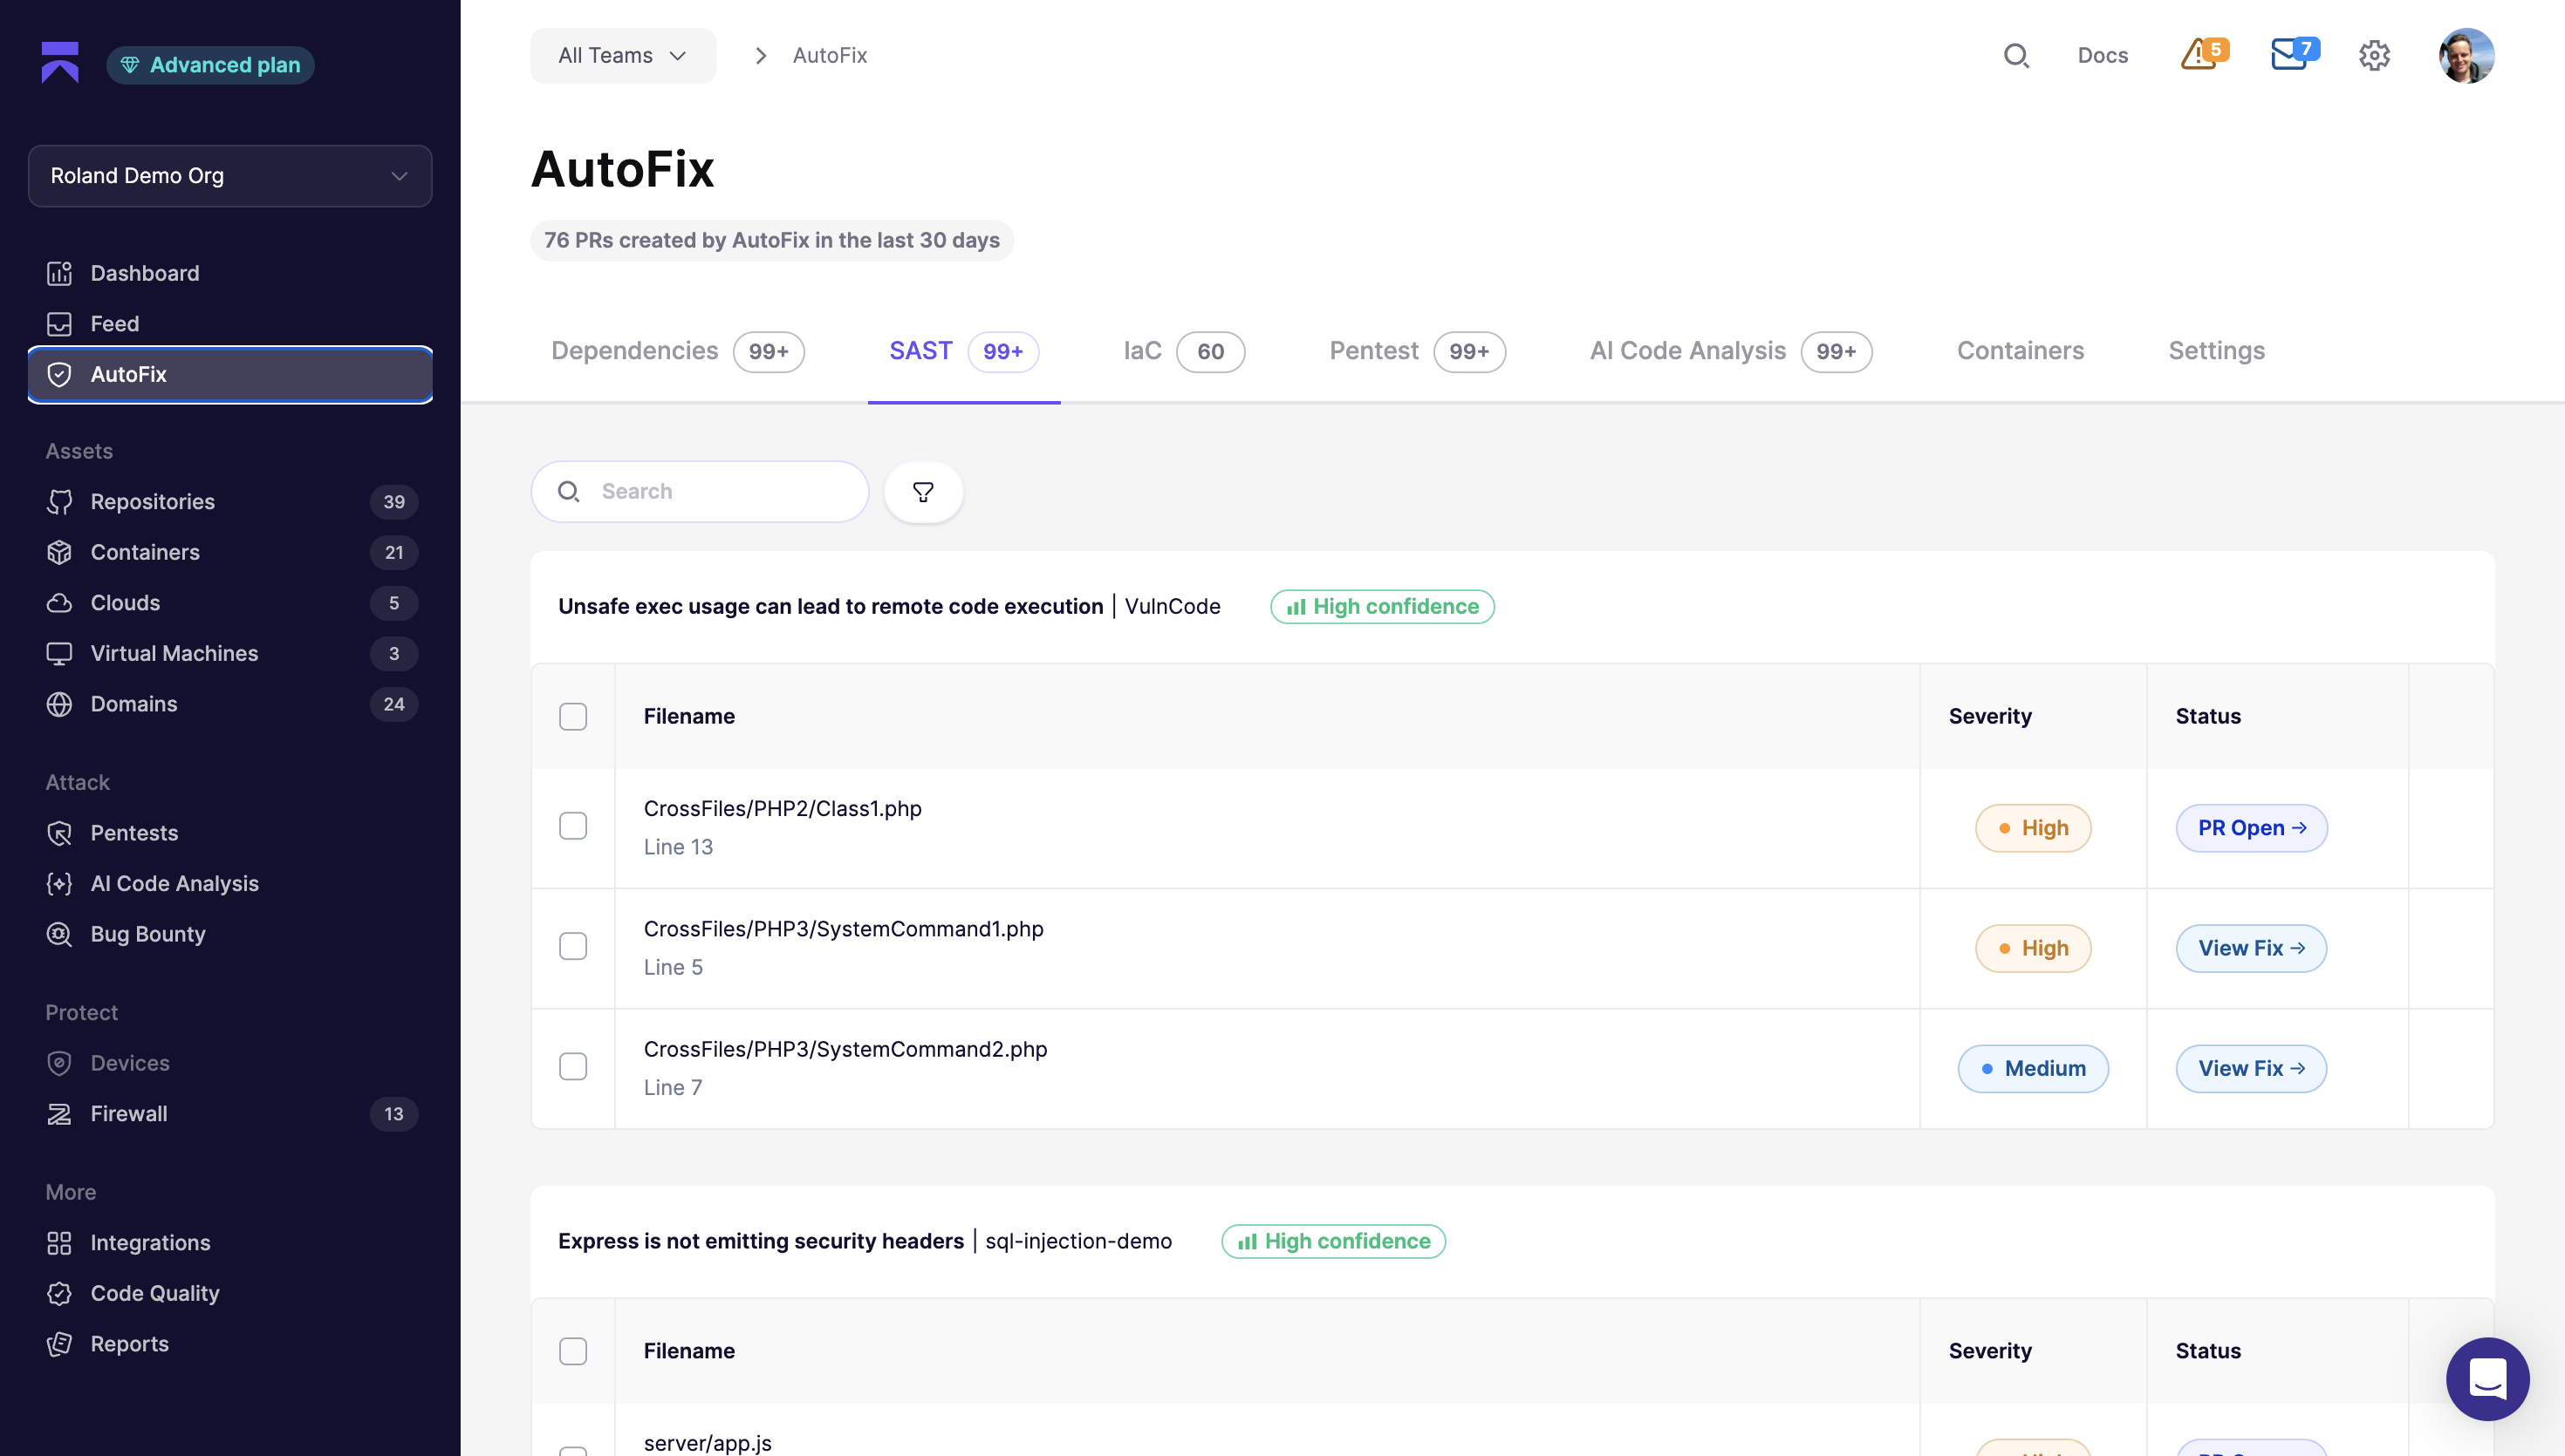Click filename CrossFiles/PHP3/SystemCommand2.php
2565x1456 pixels.
click(x=845, y=1050)
